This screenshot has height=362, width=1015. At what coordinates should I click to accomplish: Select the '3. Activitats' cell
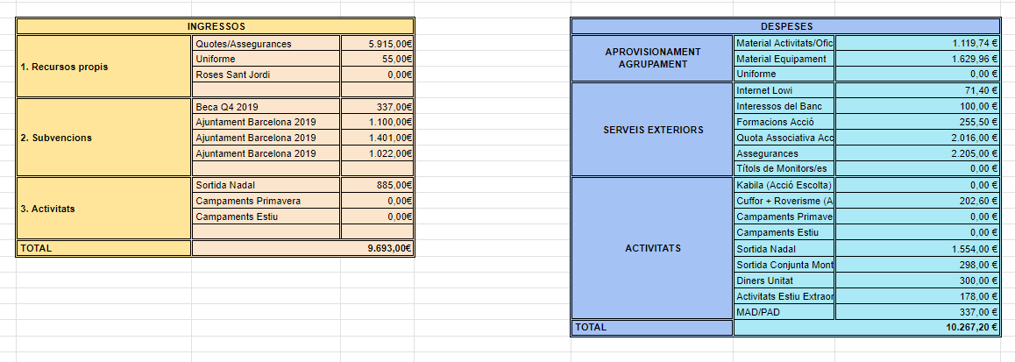[x=103, y=209]
